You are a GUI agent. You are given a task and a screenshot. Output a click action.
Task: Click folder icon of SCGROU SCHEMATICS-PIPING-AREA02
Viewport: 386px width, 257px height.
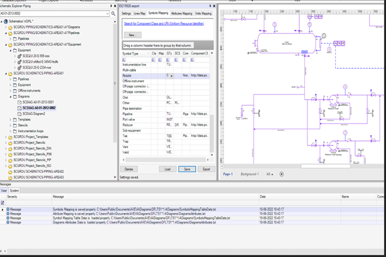point(11,172)
